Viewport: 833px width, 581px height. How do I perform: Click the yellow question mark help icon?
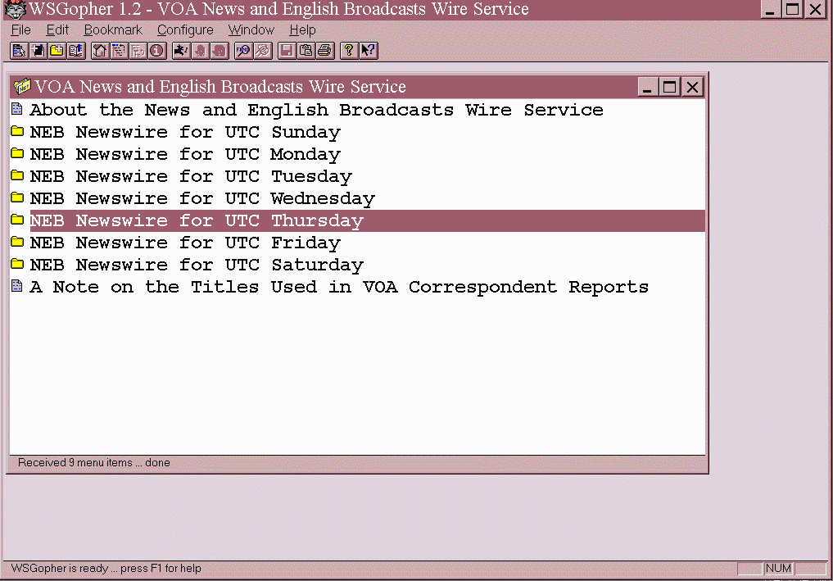pyautogui.click(x=349, y=51)
